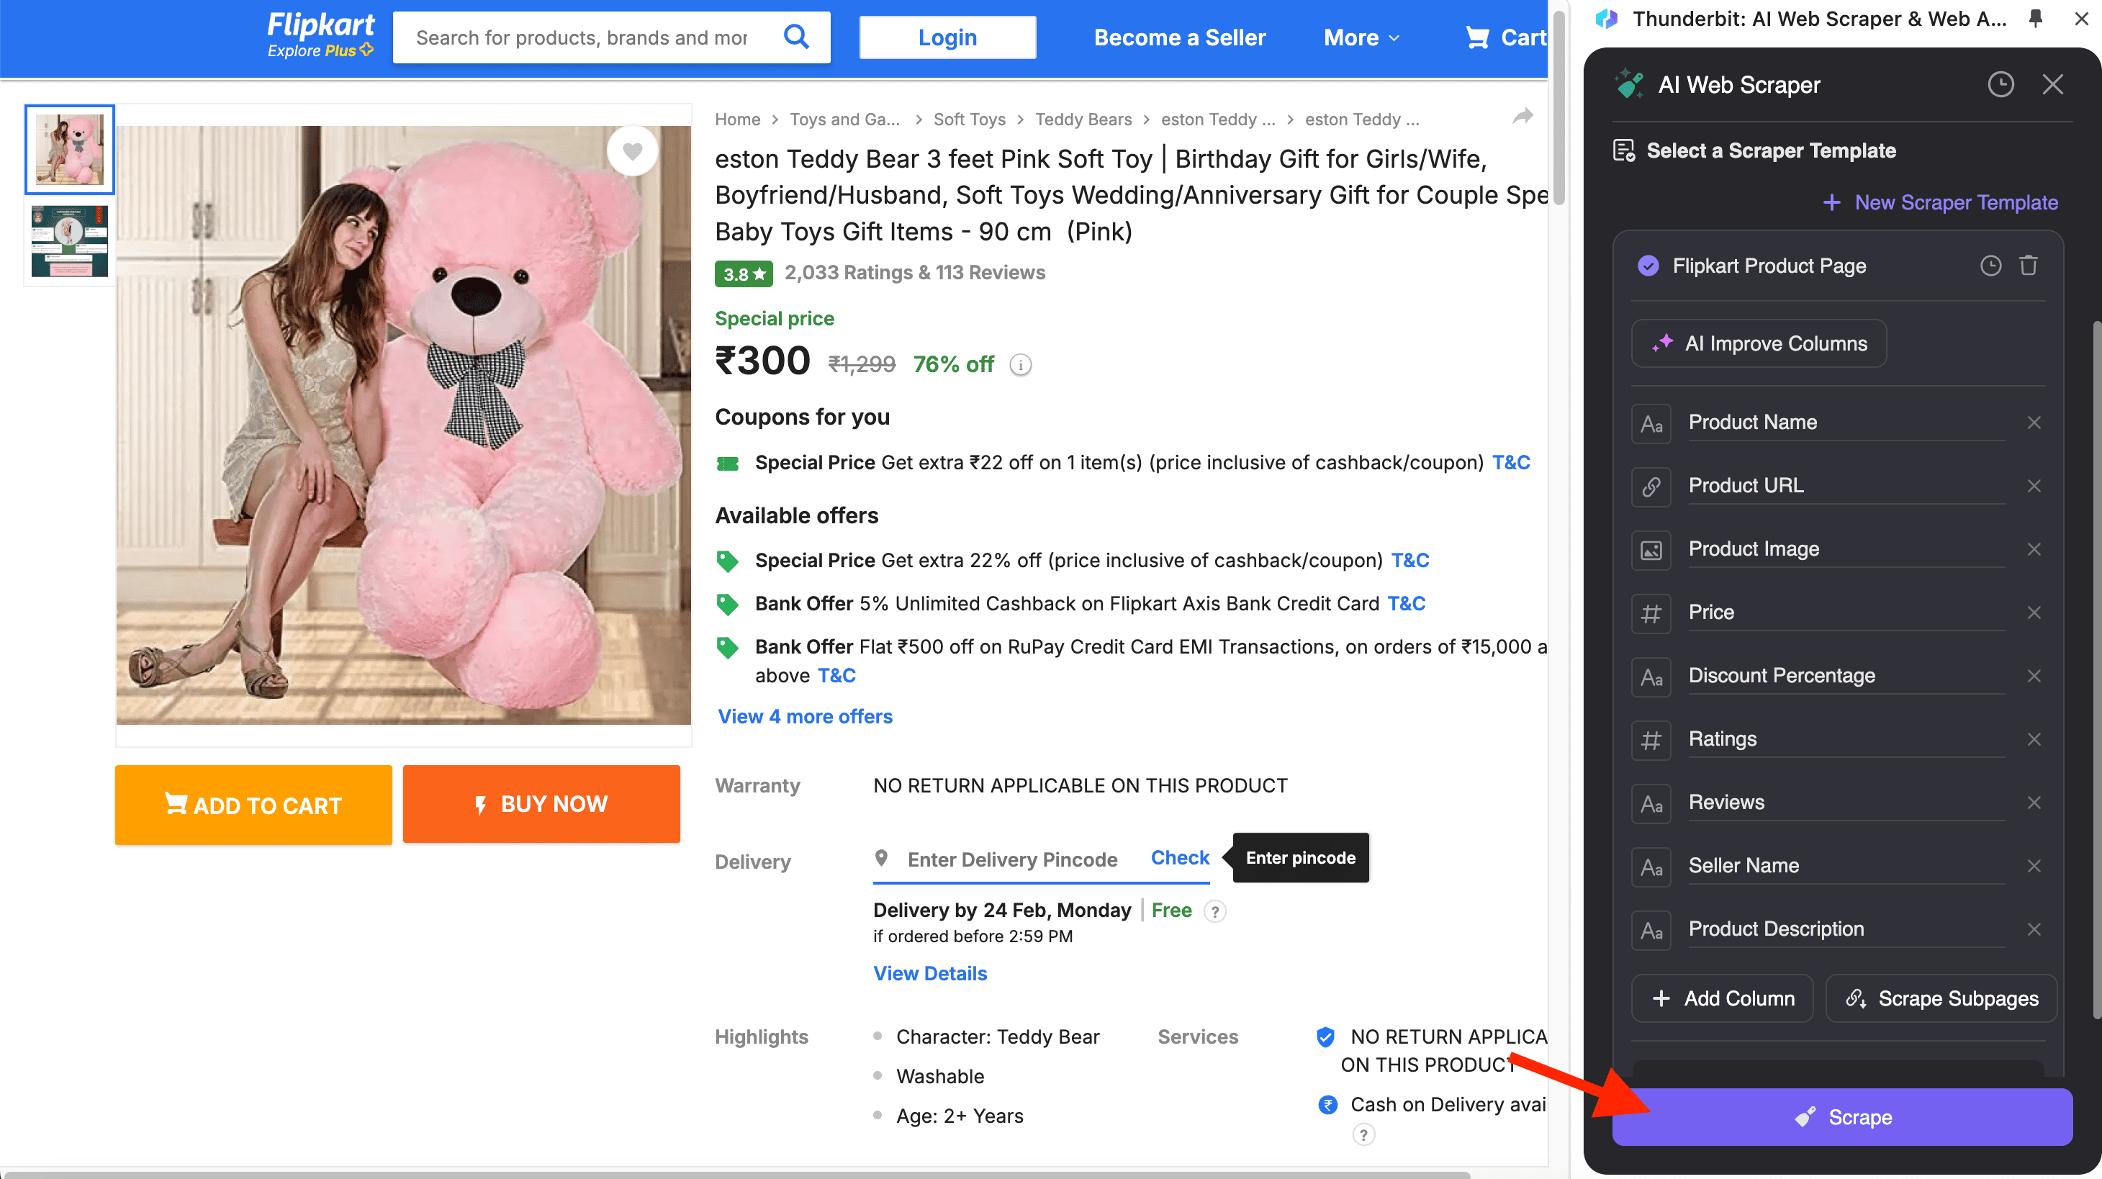
Task: Click the delivery help question mark icon
Action: [1215, 911]
